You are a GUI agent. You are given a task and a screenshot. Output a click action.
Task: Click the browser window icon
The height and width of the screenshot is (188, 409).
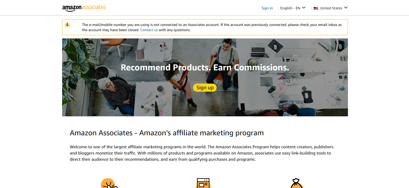[203, 183]
